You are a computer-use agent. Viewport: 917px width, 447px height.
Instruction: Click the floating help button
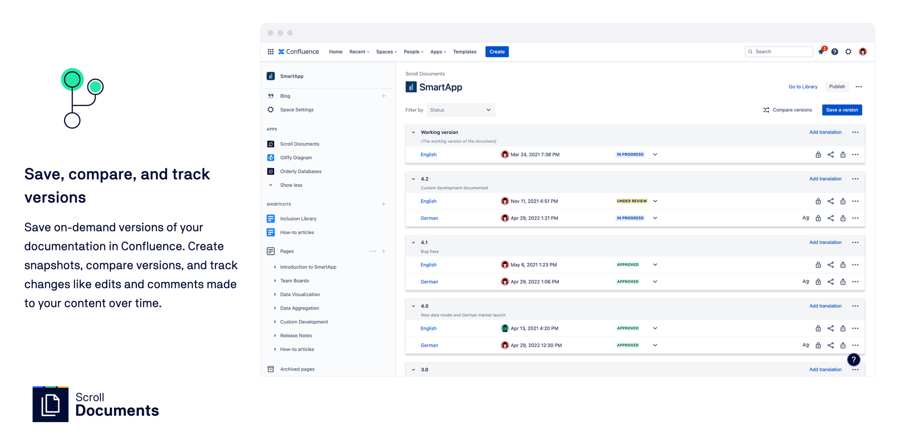pyautogui.click(x=853, y=360)
